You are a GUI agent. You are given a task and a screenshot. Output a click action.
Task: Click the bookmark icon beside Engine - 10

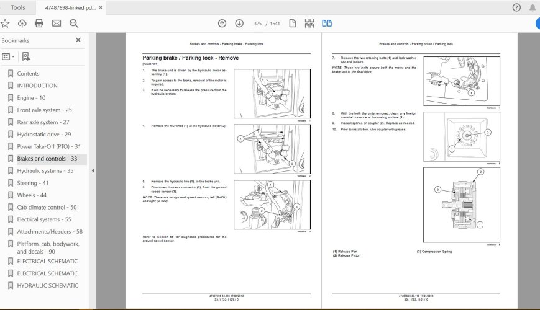point(11,98)
